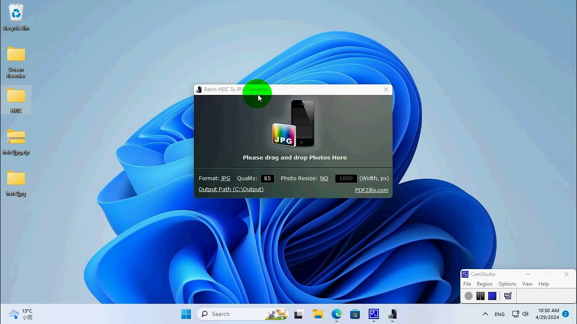The image size is (577, 324).
Task: Change the Output Path (C:\Output)
Action: (x=231, y=189)
